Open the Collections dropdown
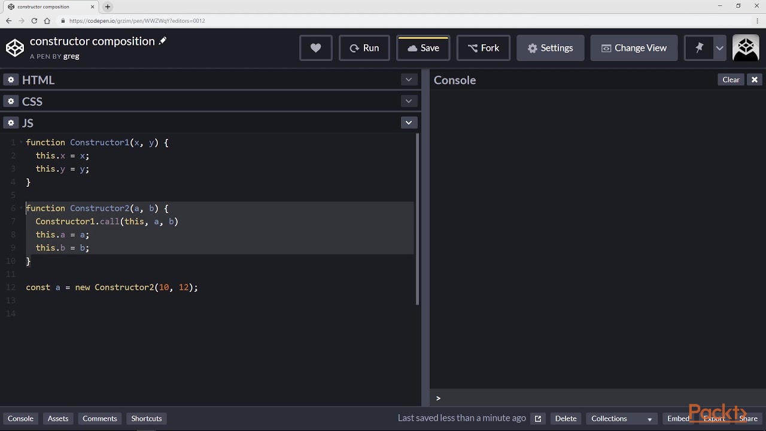The width and height of the screenshot is (766, 431). [x=622, y=418]
